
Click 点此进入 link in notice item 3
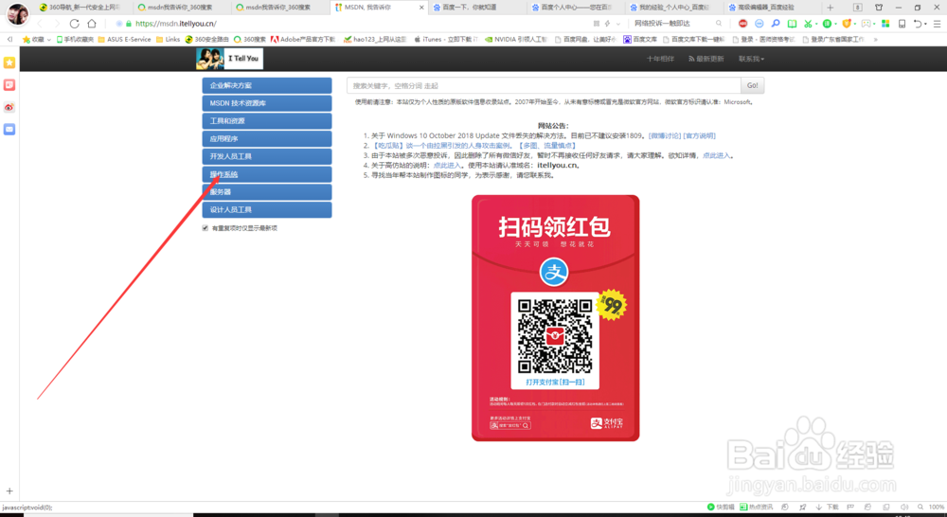(x=716, y=155)
